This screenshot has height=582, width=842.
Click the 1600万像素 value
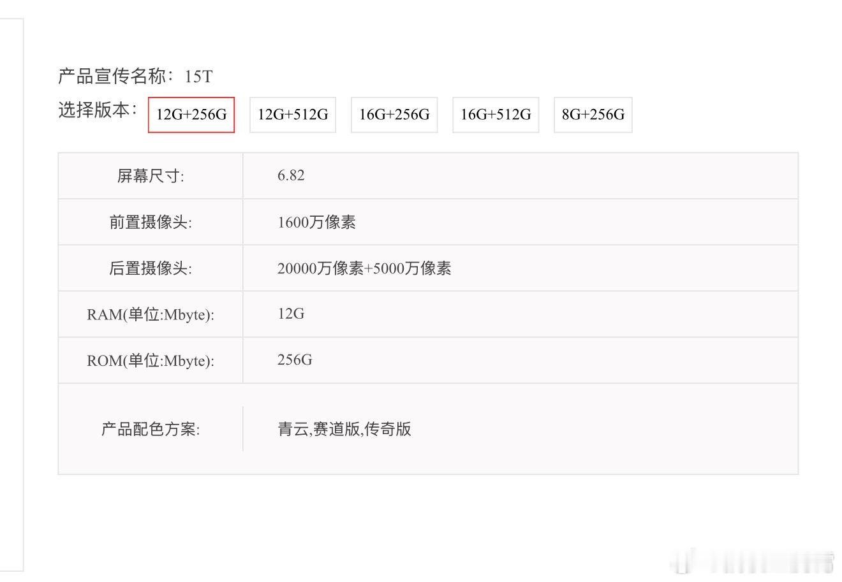[x=316, y=222]
